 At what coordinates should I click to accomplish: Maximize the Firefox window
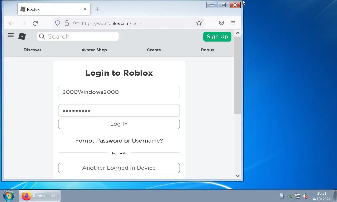point(223,5)
